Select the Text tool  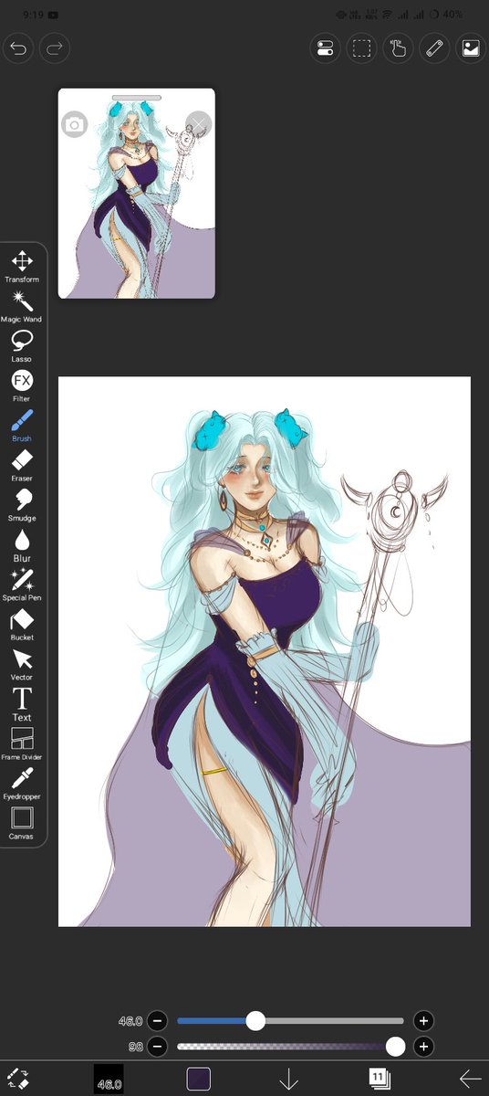[22, 704]
